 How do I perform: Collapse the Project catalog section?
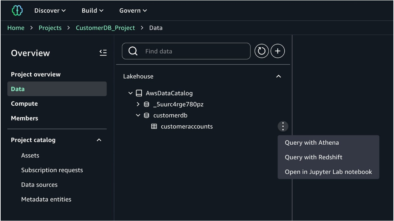point(99,140)
